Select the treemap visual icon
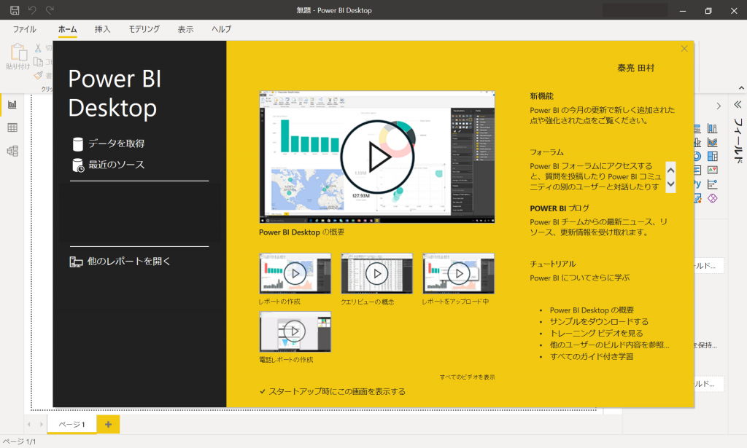 click(x=712, y=156)
